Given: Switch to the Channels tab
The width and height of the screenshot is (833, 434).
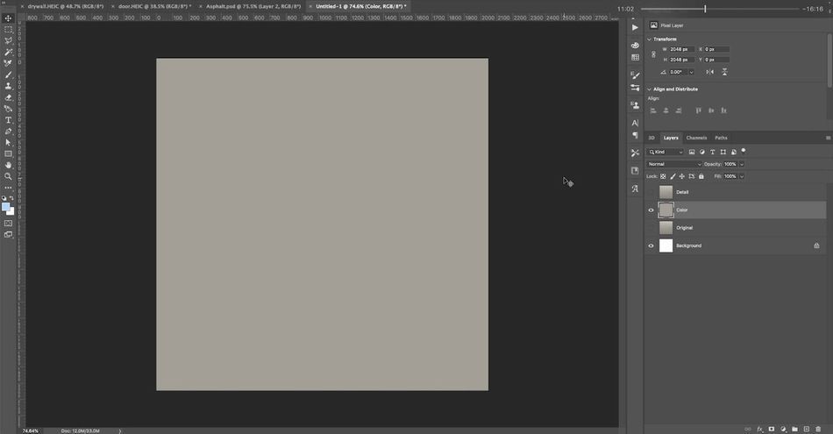Looking at the screenshot, I should click(696, 139).
